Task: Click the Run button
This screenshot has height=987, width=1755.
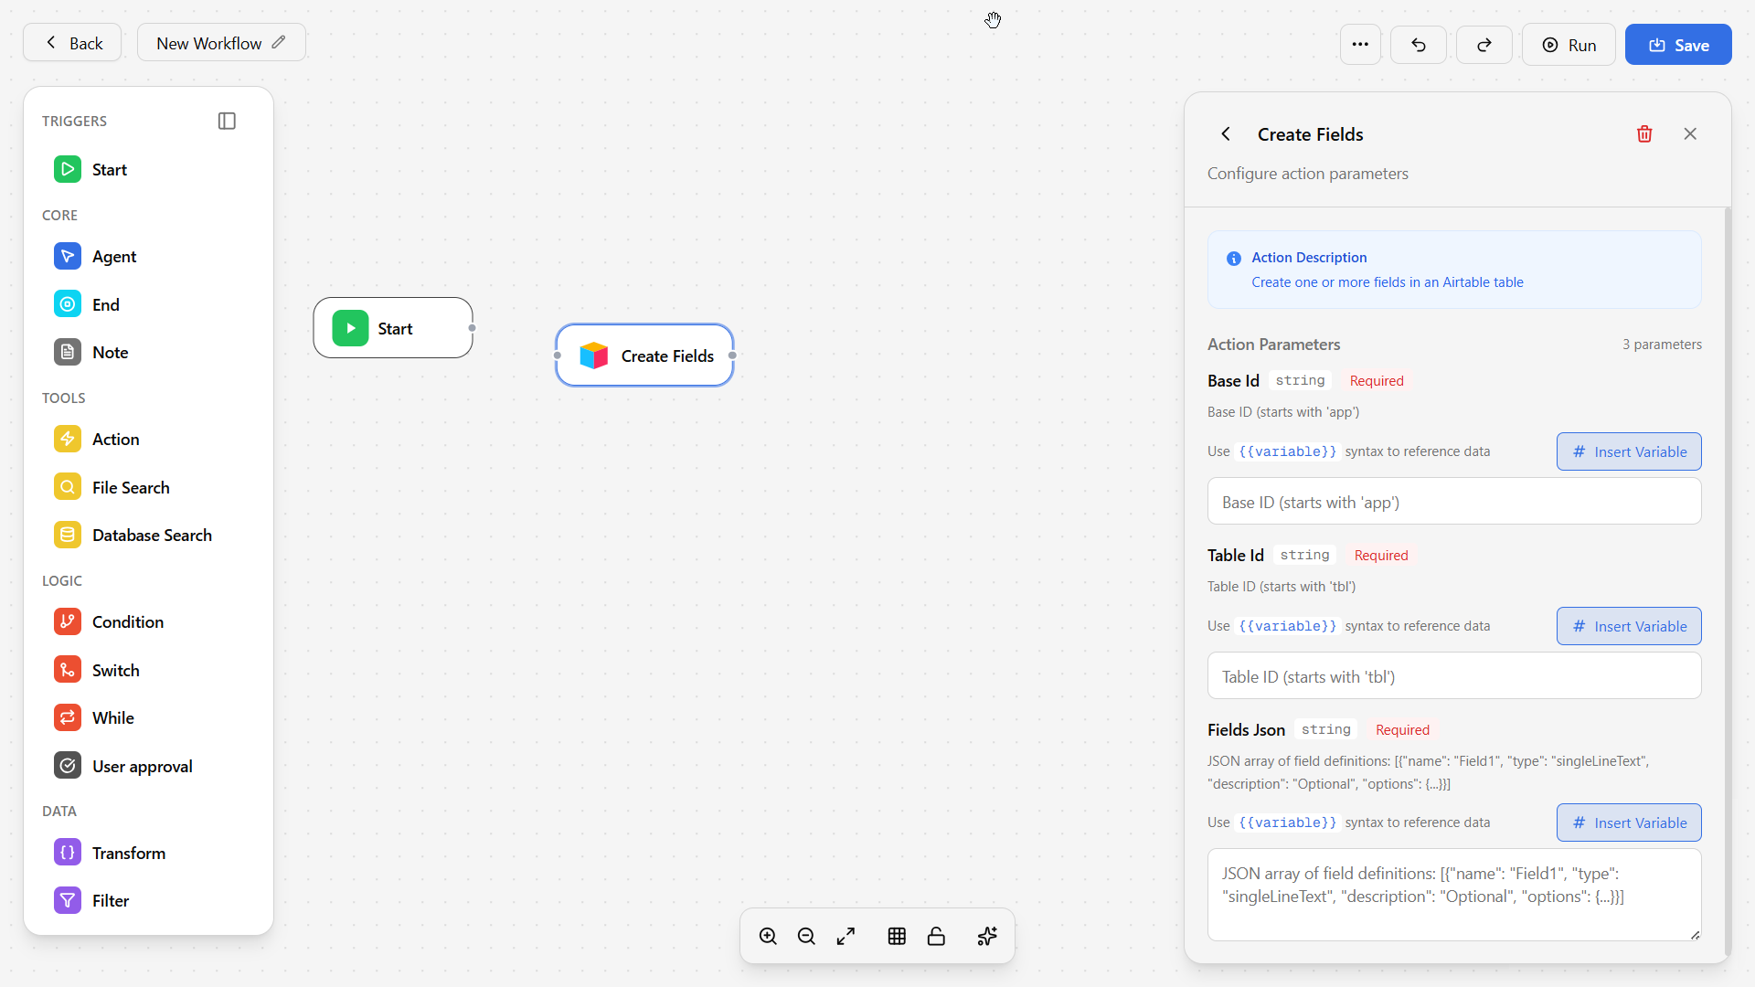Action: [x=1569, y=45]
